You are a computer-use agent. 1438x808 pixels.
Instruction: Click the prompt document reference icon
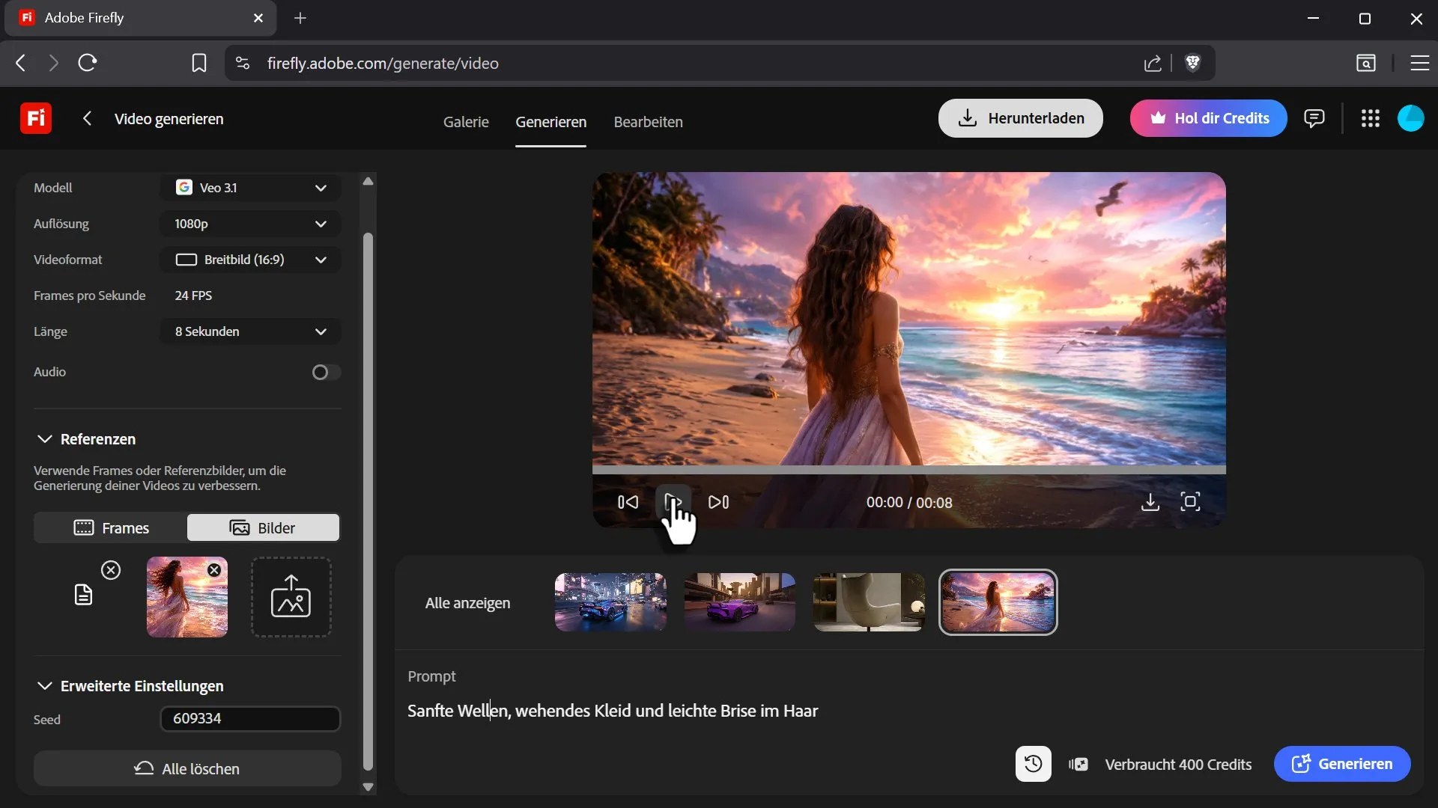point(83,596)
